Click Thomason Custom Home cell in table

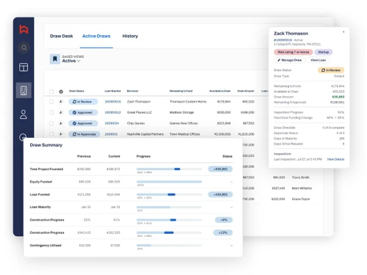tap(188, 102)
